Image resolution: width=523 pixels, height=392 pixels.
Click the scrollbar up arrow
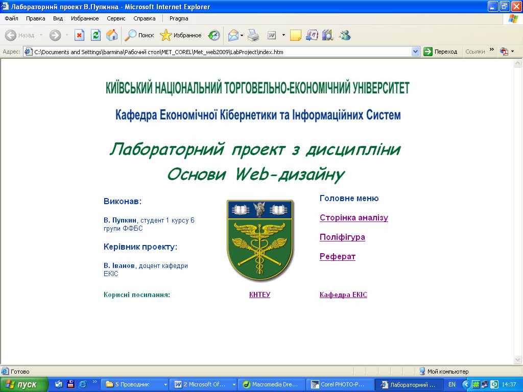pyautogui.click(x=518, y=63)
